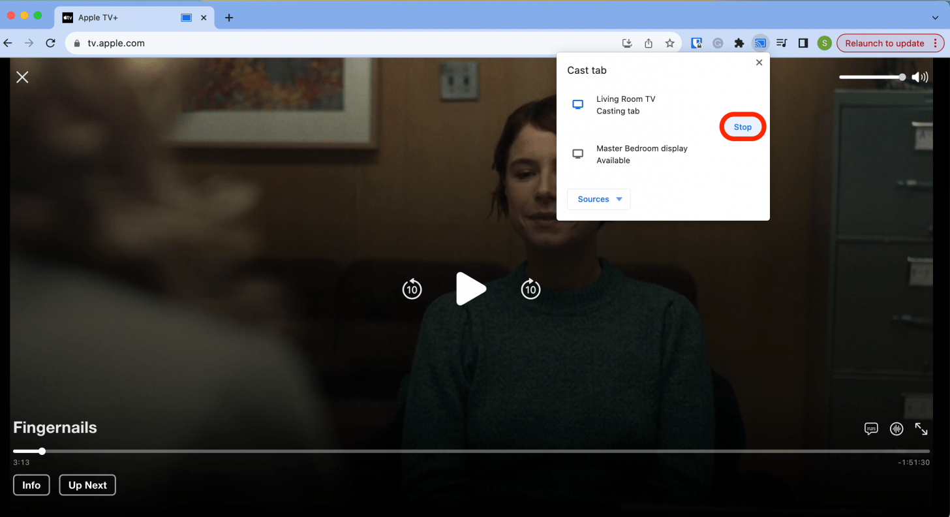The width and height of the screenshot is (950, 517).
Task: Expand the Sources dropdown in the Cast popup
Action: point(599,199)
